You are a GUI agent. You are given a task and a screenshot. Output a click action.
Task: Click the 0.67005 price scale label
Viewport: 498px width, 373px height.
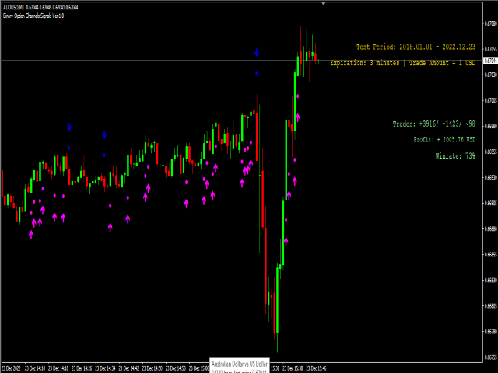pos(490,100)
